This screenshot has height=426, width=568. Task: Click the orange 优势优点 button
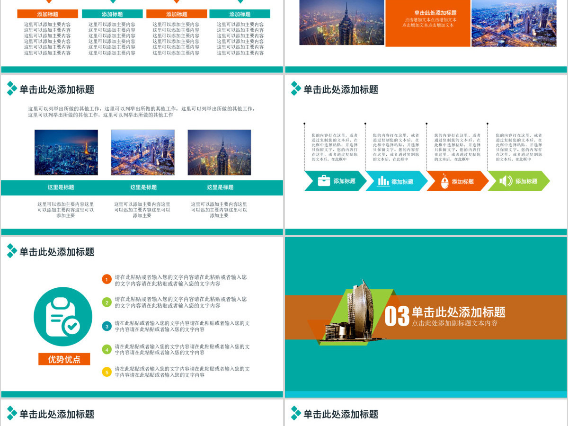click(x=64, y=359)
